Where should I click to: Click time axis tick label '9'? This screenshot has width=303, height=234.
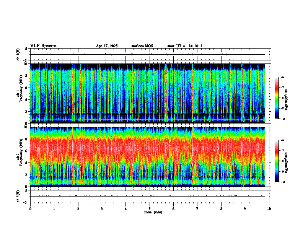pyautogui.click(x=245, y=209)
